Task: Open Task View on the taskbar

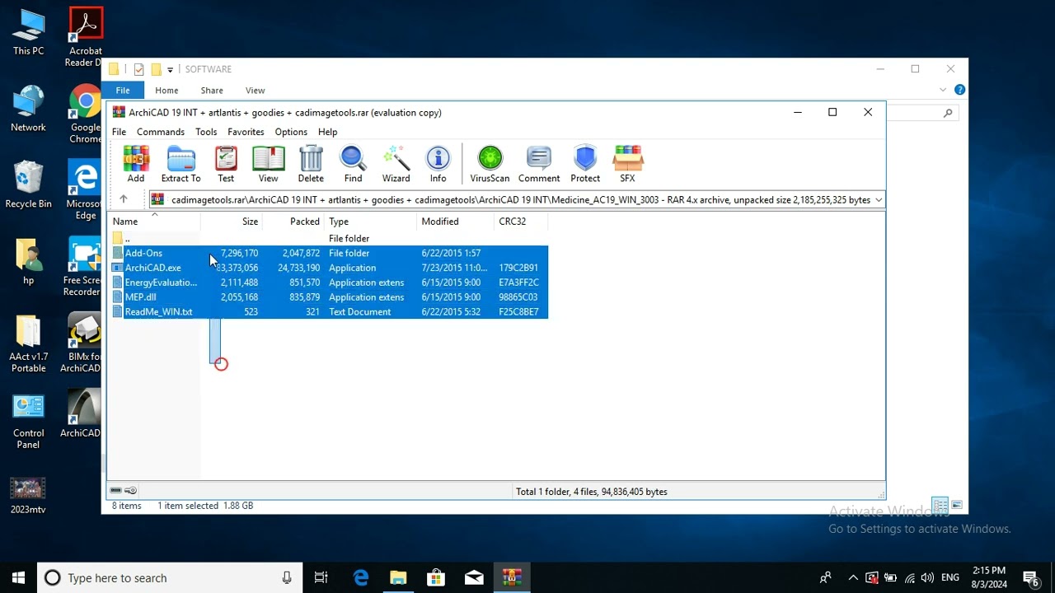Action: (x=321, y=577)
